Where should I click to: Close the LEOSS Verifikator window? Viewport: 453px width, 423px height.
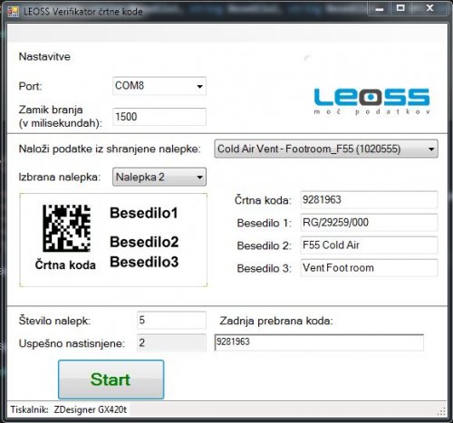click(429, 8)
